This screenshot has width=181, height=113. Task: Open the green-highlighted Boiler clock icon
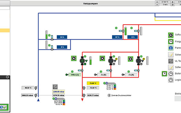tap(164, 74)
